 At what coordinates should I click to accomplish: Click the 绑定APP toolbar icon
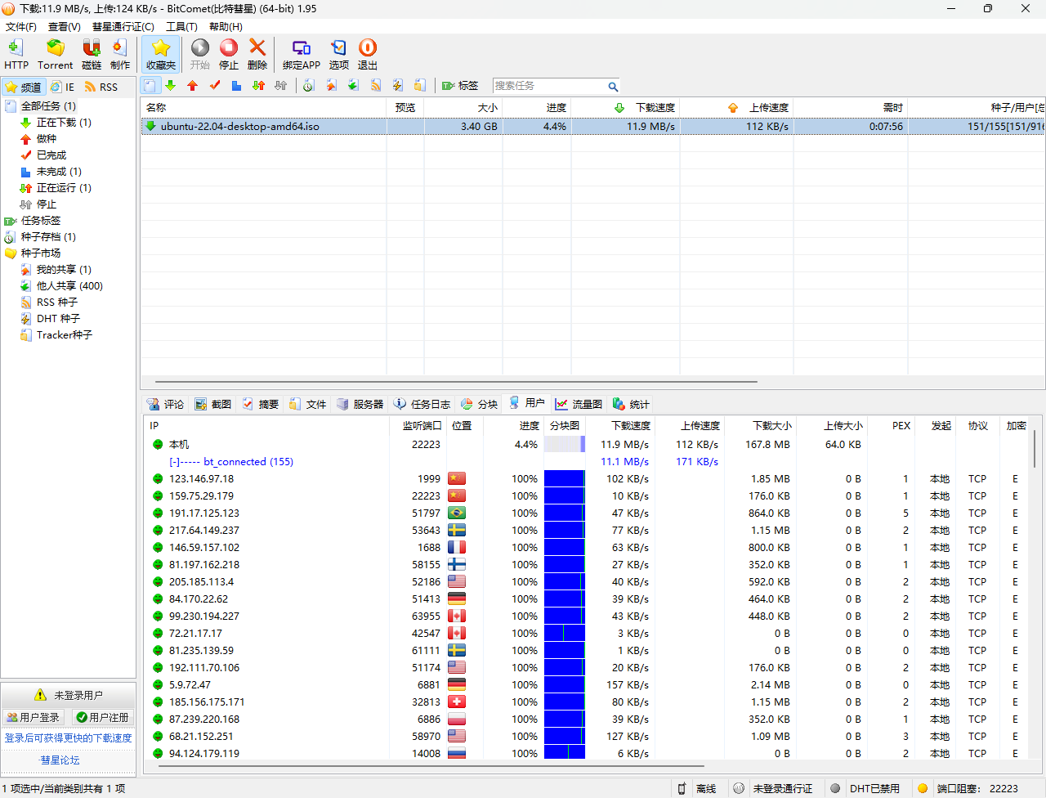(x=302, y=54)
